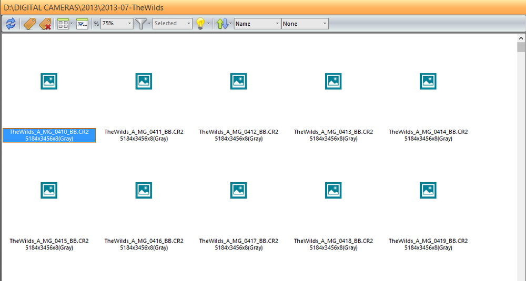
Task: Open the None secondary sort dropdown
Action: click(x=305, y=24)
